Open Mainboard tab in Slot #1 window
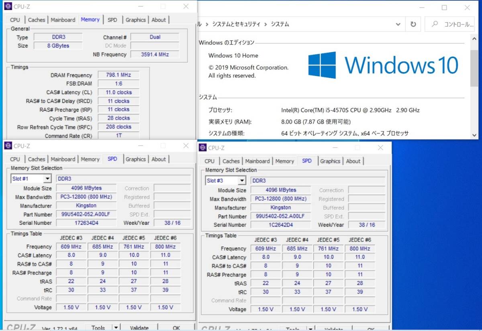 [x=63, y=159]
